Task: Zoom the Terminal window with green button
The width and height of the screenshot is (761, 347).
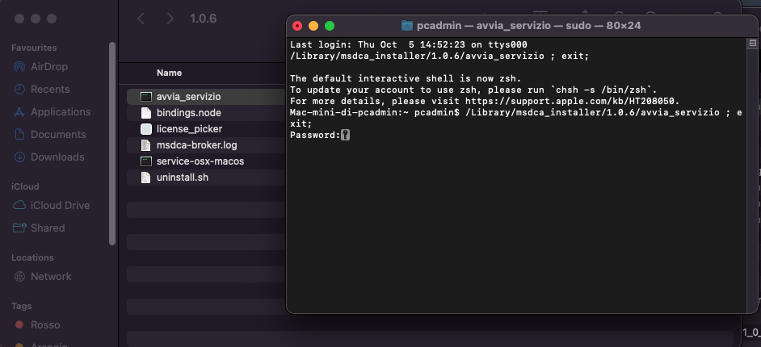Action: point(330,26)
